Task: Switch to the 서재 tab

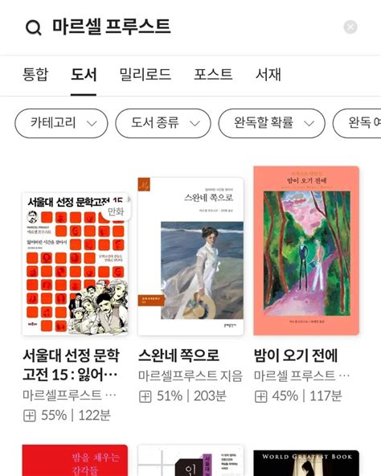Action: [268, 75]
